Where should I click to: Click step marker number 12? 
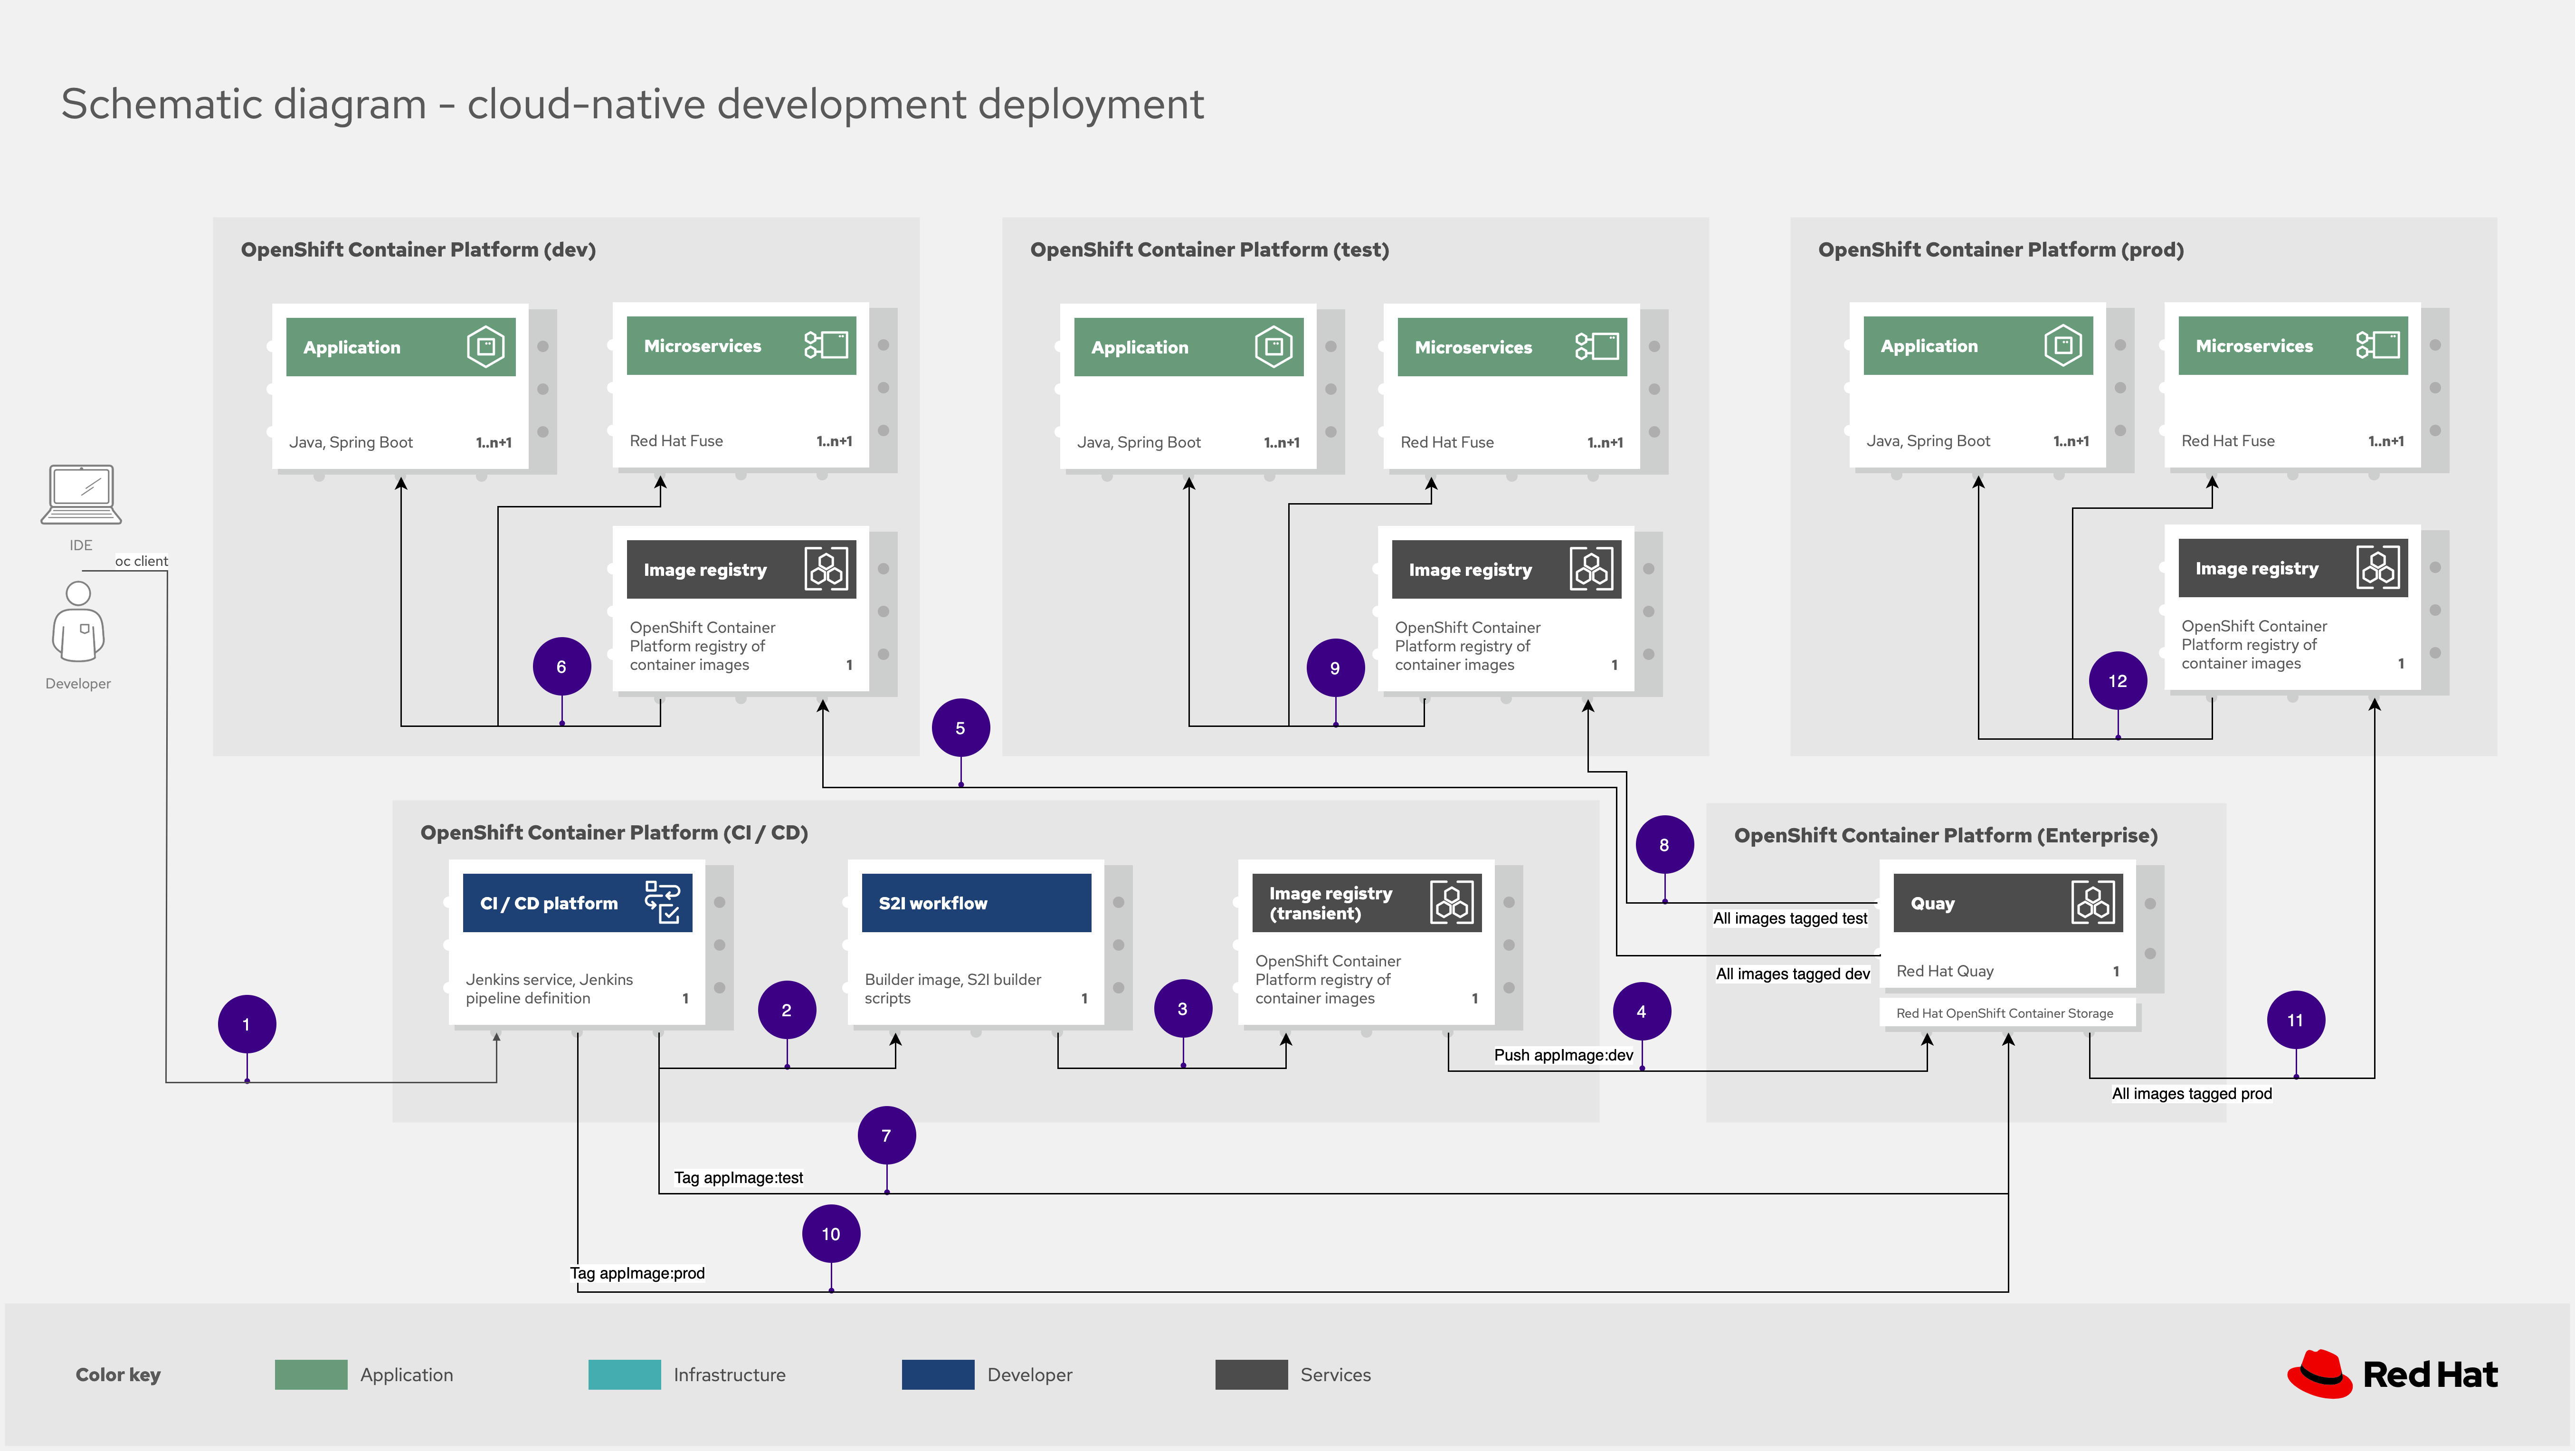(2117, 681)
